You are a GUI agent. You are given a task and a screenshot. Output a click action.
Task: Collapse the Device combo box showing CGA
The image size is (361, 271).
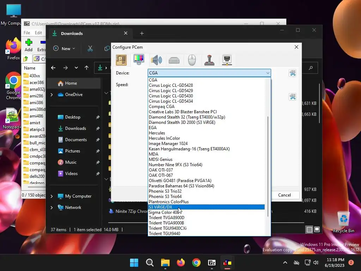(209, 73)
